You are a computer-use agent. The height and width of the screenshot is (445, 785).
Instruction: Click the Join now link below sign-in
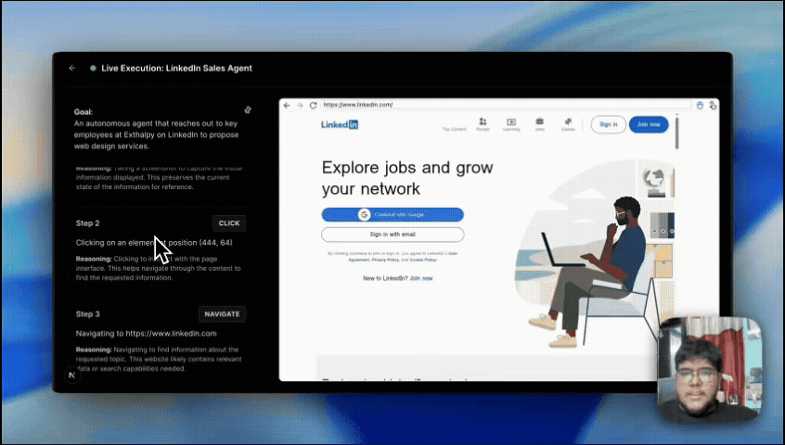click(x=421, y=278)
